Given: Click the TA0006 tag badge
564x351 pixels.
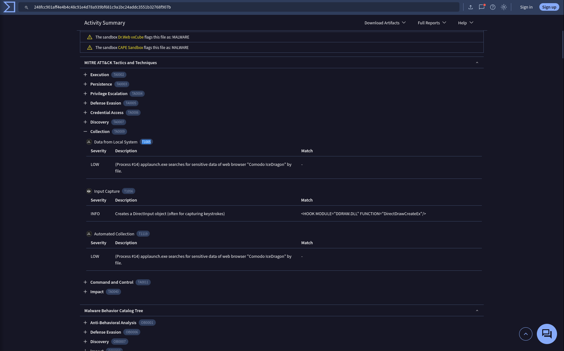Looking at the screenshot, I should 133,112.
